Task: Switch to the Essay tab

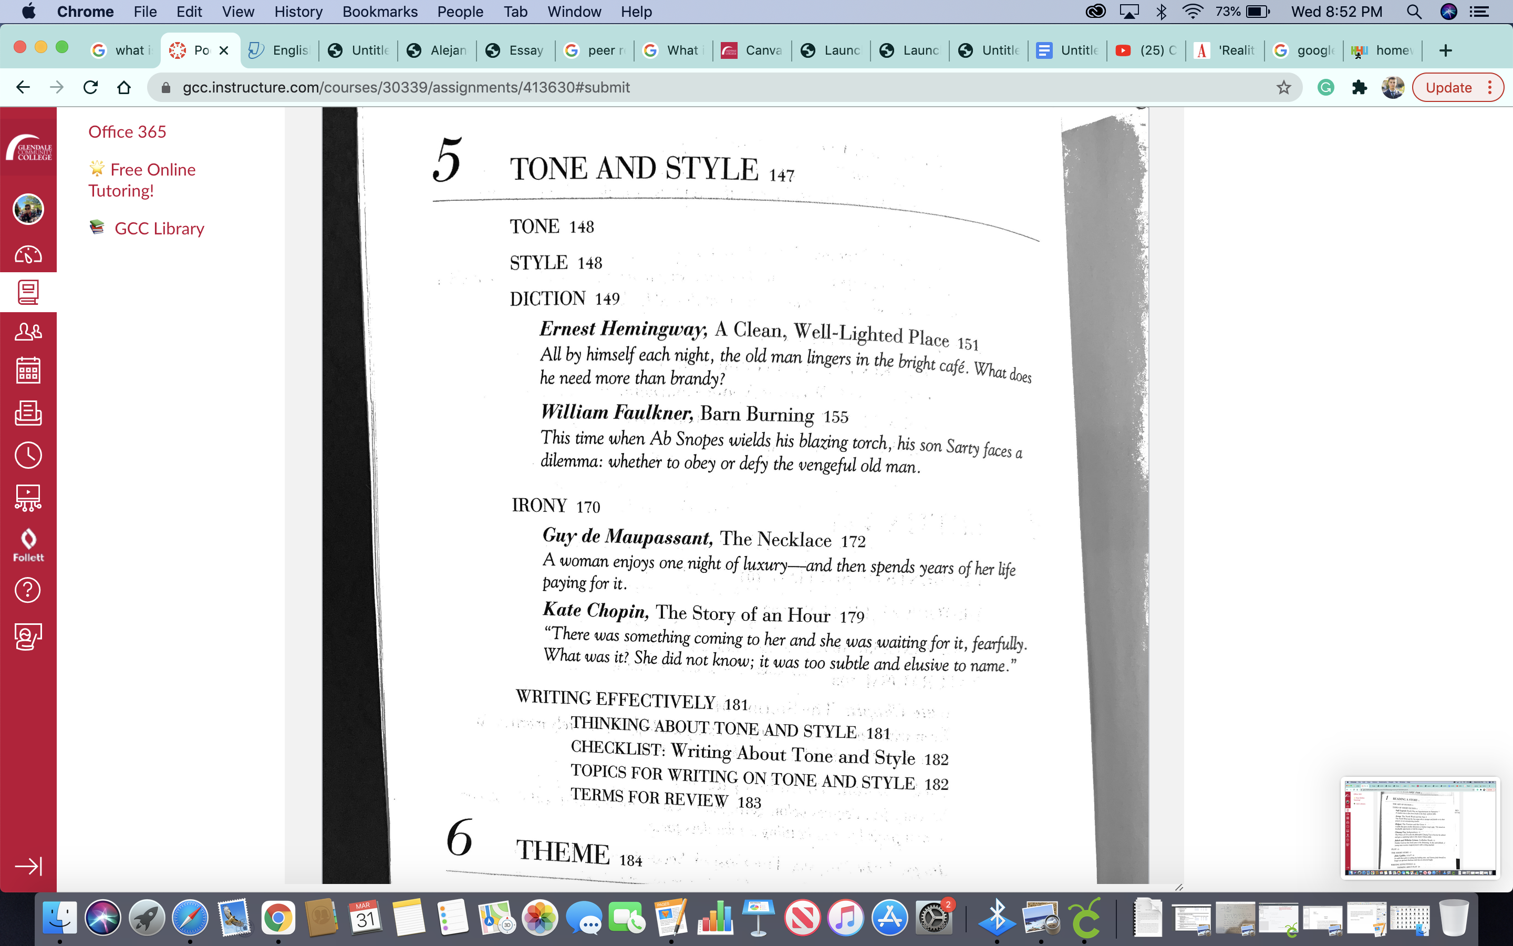Action: click(516, 50)
